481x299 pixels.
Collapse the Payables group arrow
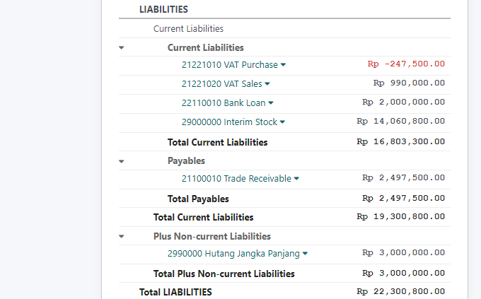point(121,161)
